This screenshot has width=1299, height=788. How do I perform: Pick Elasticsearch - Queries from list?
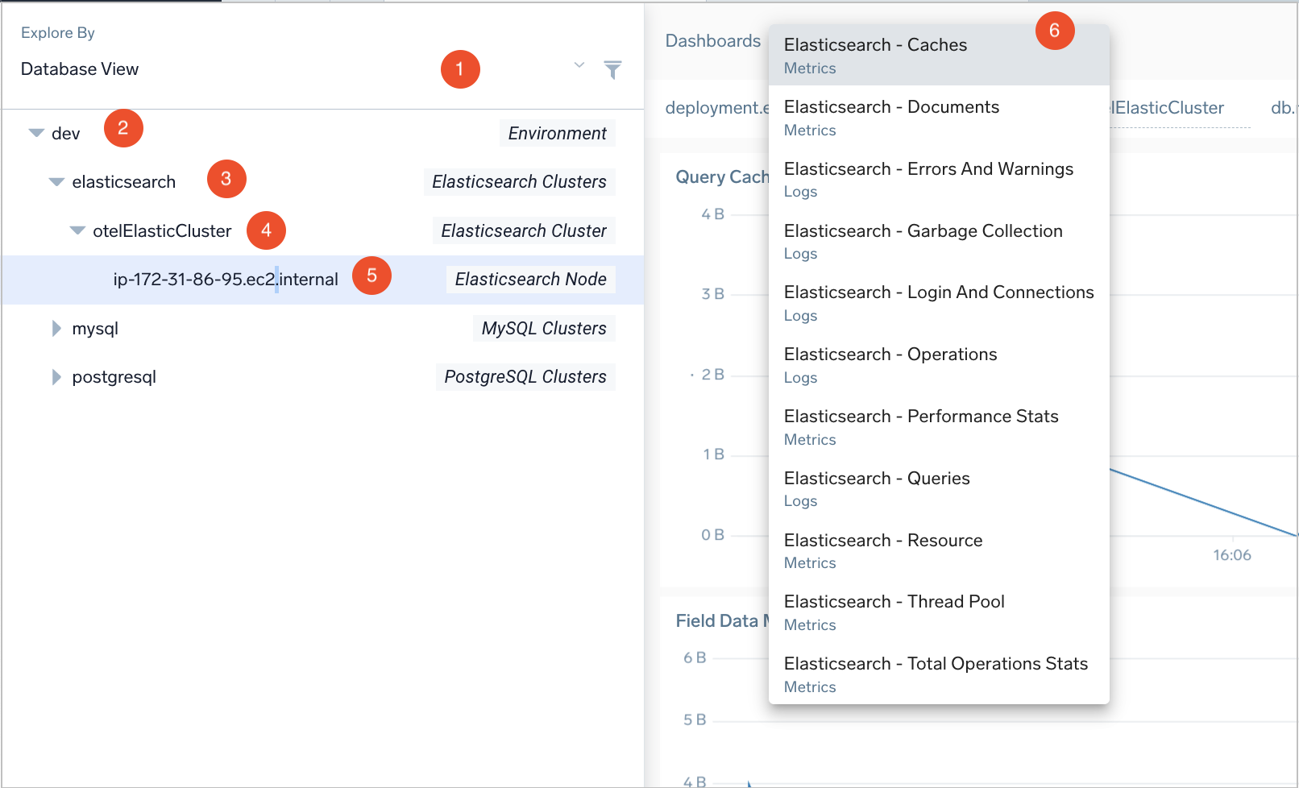tap(877, 488)
